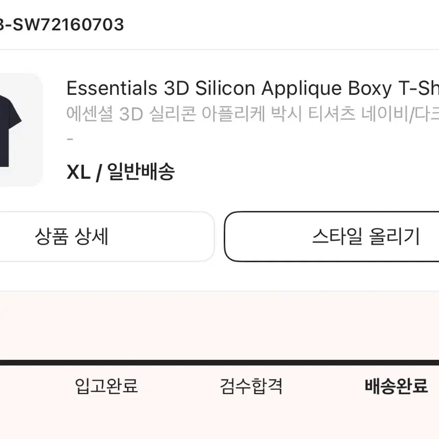Click the dash under the product name

[70, 139]
